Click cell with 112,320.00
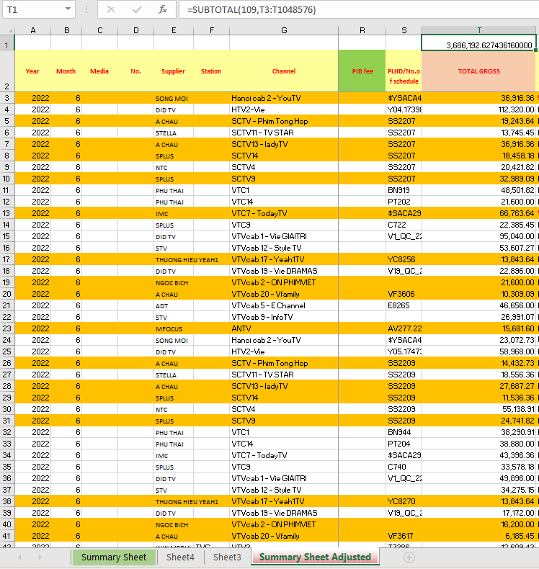This screenshot has height=569, width=539. click(x=478, y=109)
